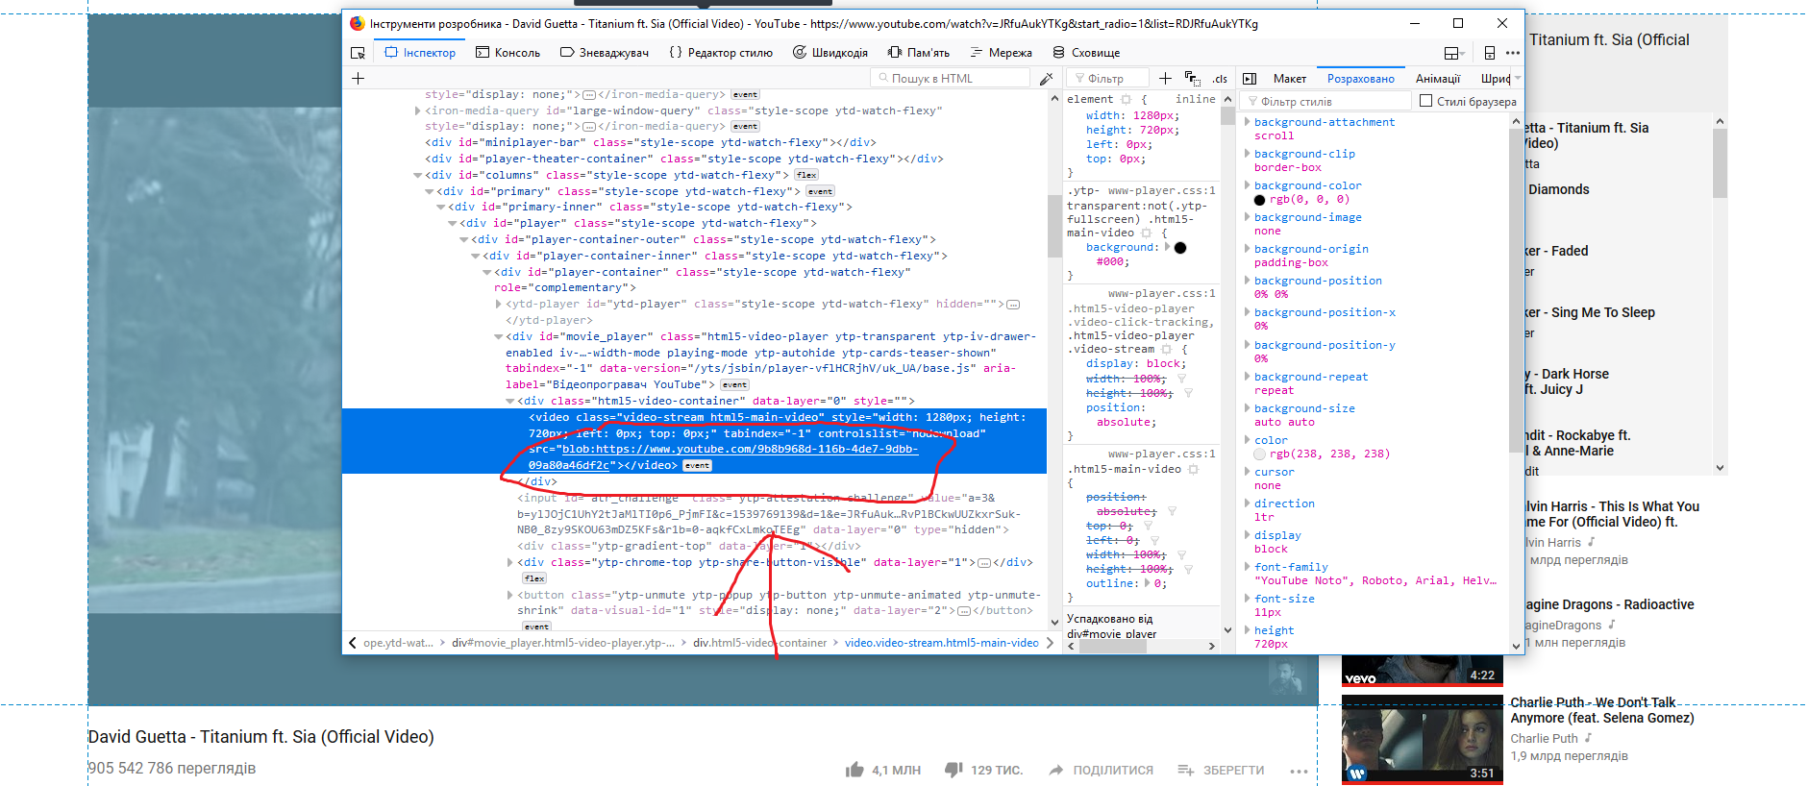Toggle the pseudo-class panel icon
Image resolution: width=1808 pixels, height=786 pixels.
point(1192,79)
